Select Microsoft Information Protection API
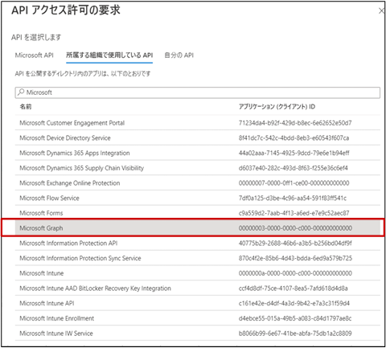This screenshot has height=348, width=386. coord(198,243)
